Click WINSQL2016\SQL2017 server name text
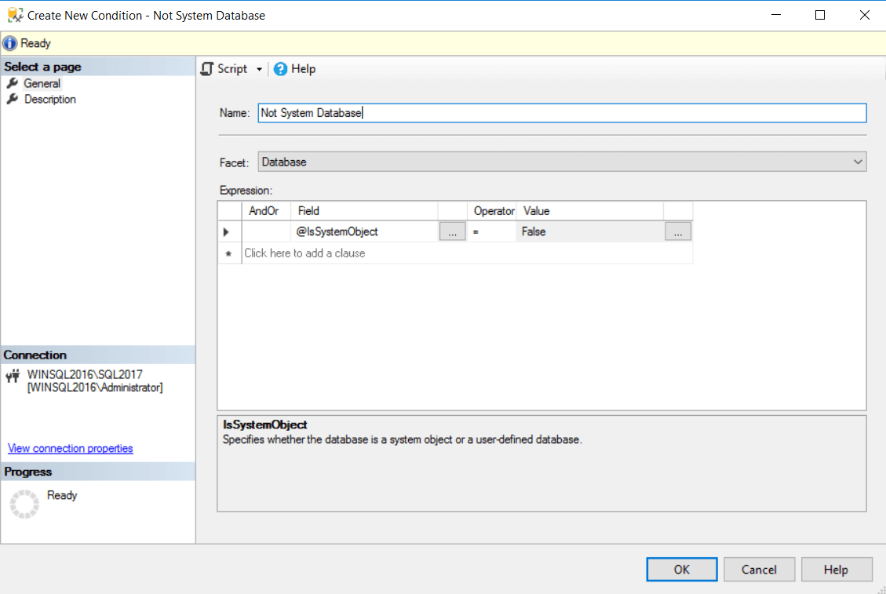886x594 pixels. [85, 374]
